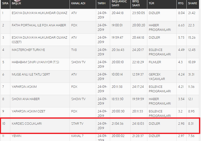
Task: Click the RTG value 2.98
Action: coord(181,124)
